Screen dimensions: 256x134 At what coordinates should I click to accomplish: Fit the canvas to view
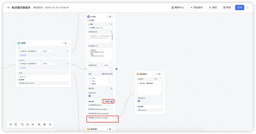point(33,124)
